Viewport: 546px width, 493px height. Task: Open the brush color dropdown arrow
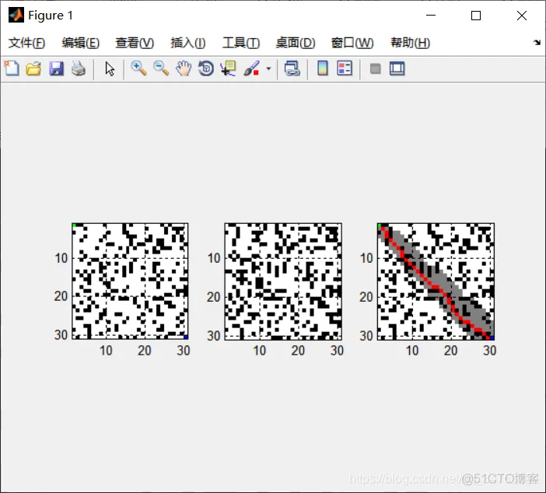tap(268, 68)
